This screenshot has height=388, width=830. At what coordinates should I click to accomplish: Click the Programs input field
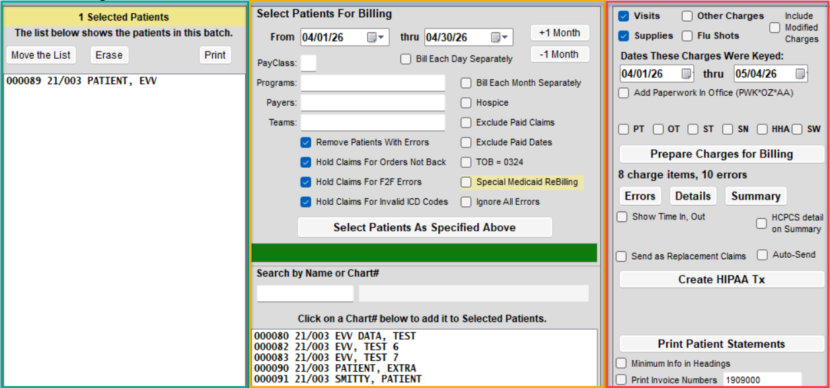pyautogui.click(x=373, y=83)
